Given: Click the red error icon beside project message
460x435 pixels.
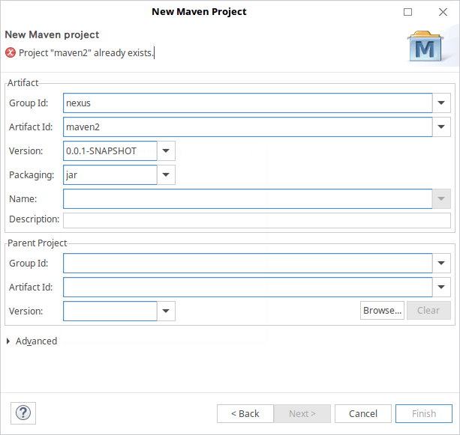Looking at the screenshot, I should [11, 53].
